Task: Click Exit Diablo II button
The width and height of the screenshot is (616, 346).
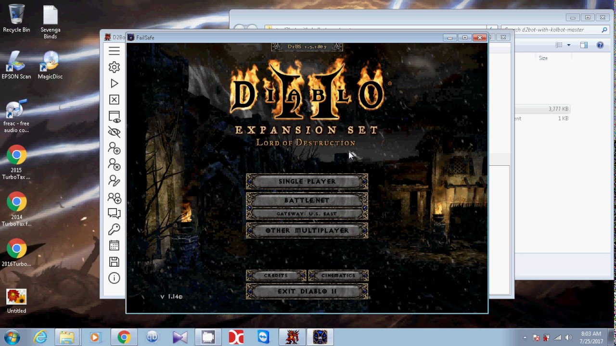Action: tap(307, 291)
